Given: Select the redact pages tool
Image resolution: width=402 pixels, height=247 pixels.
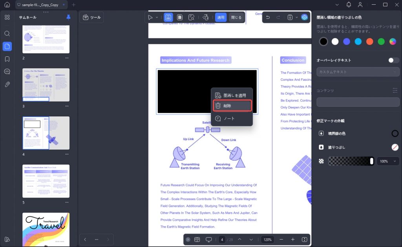Looking at the screenshot, I should (x=180, y=17).
